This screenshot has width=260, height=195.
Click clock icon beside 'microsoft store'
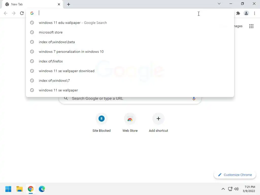pos(32,32)
